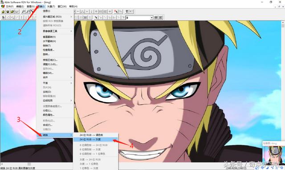Screen dimensions: 285x170
Task: Select 24 位 RGB -> 调色板 conversion
Action: click(96, 135)
